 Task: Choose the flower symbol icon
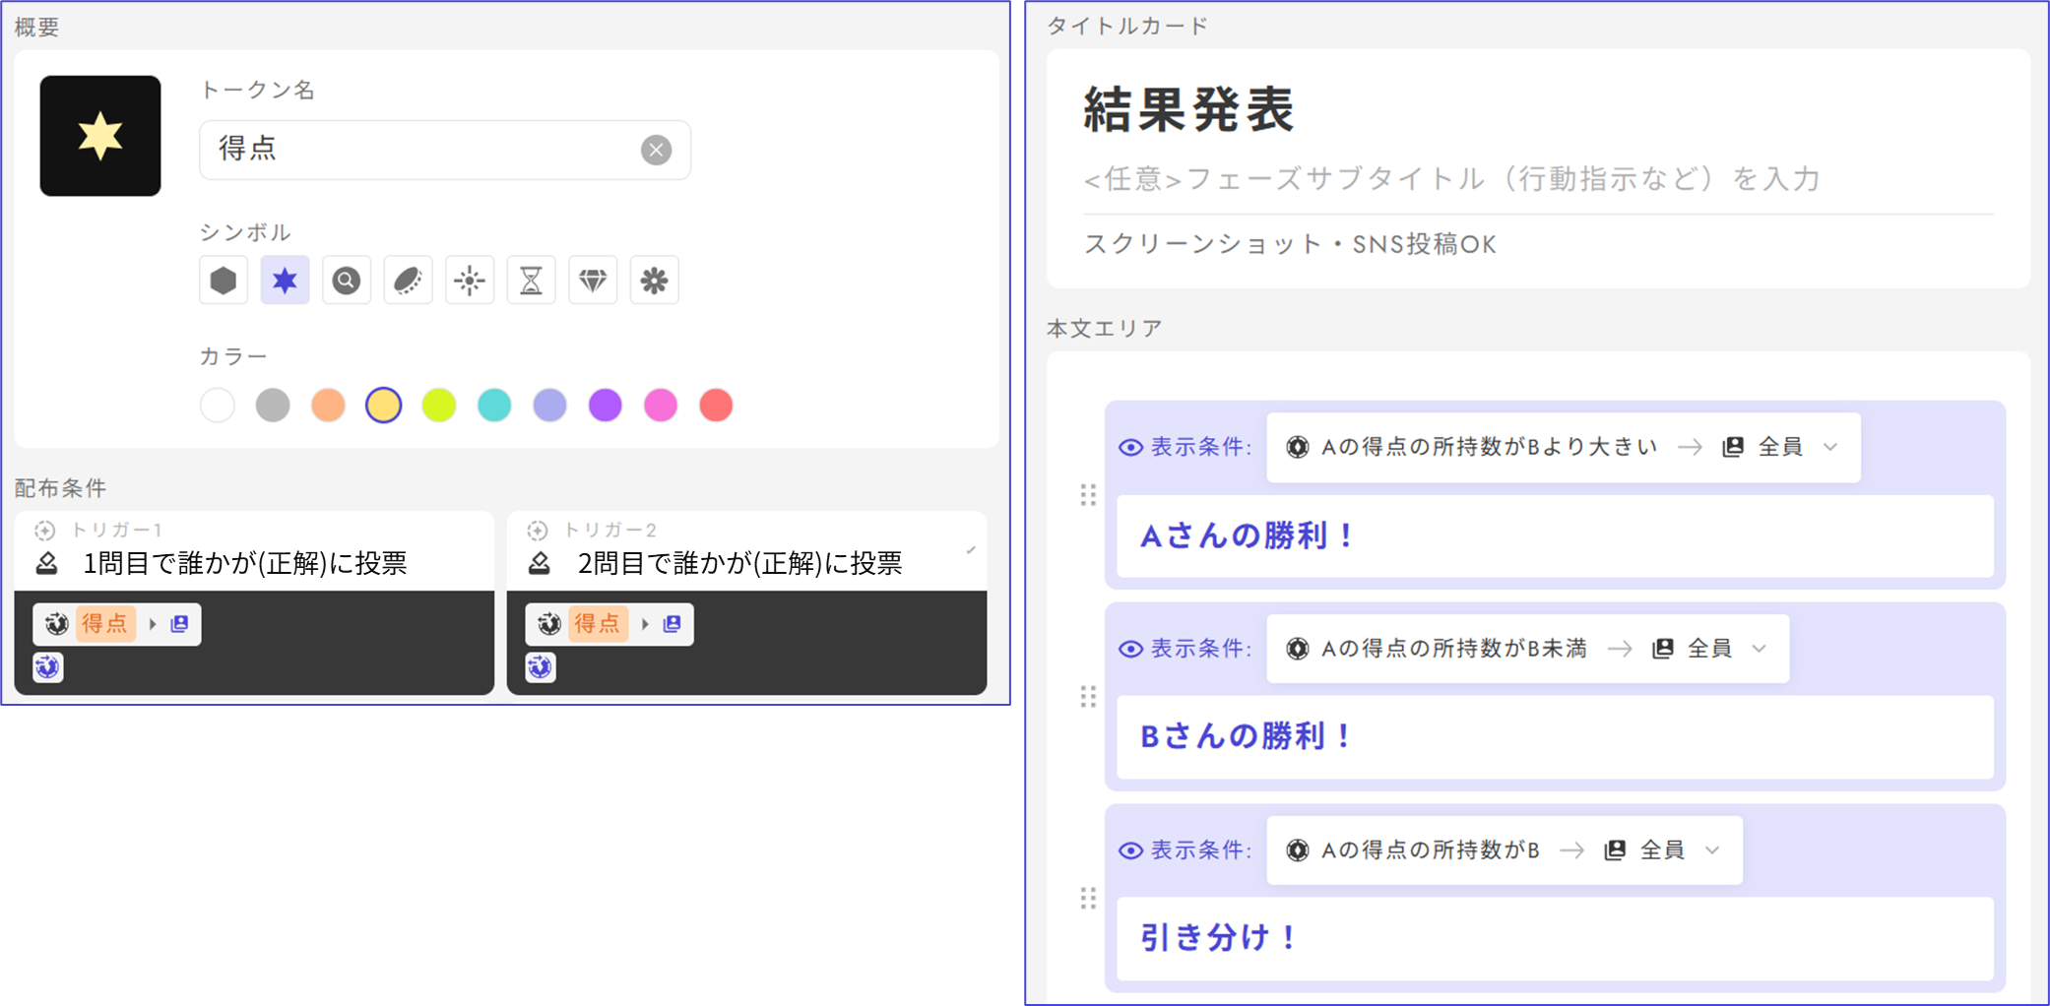click(x=654, y=281)
